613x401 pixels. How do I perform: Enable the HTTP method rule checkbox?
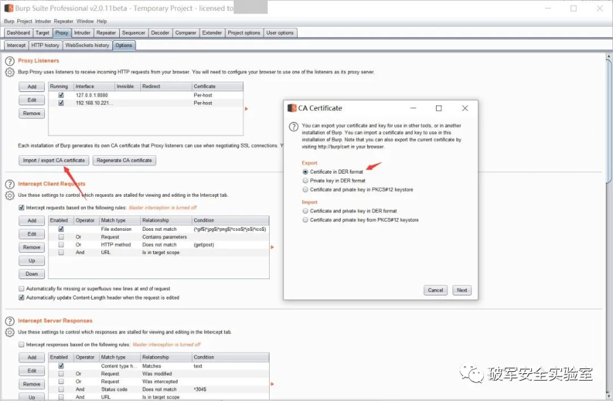click(x=61, y=244)
